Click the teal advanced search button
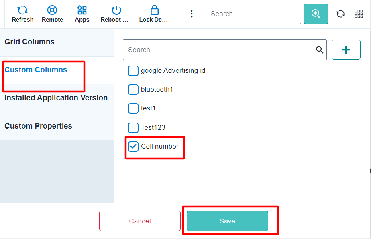Image resolution: width=371 pixels, height=239 pixels. tap(316, 14)
